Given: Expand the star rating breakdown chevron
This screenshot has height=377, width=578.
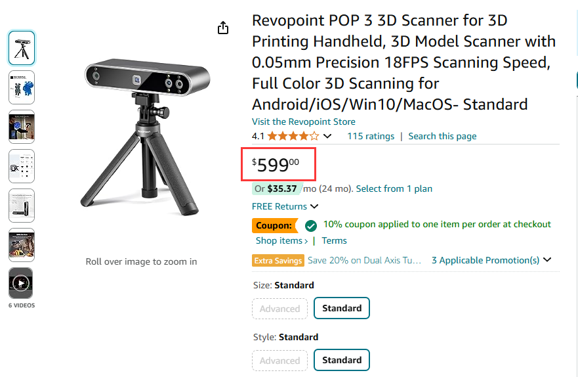Looking at the screenshot, I should (x=327, y=136).
